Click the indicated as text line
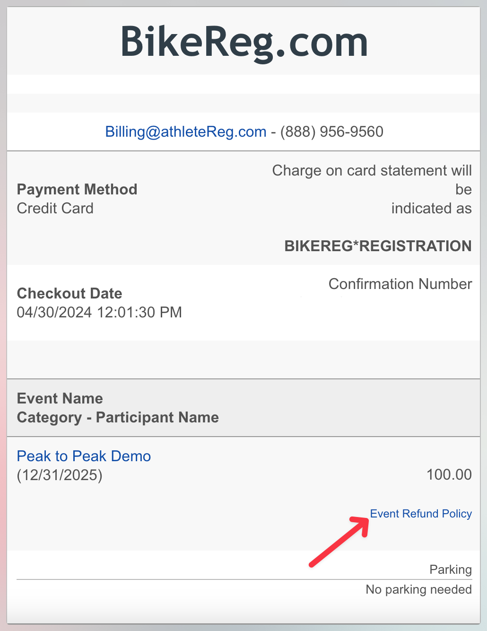487x631 pixels. coord(431,208)
